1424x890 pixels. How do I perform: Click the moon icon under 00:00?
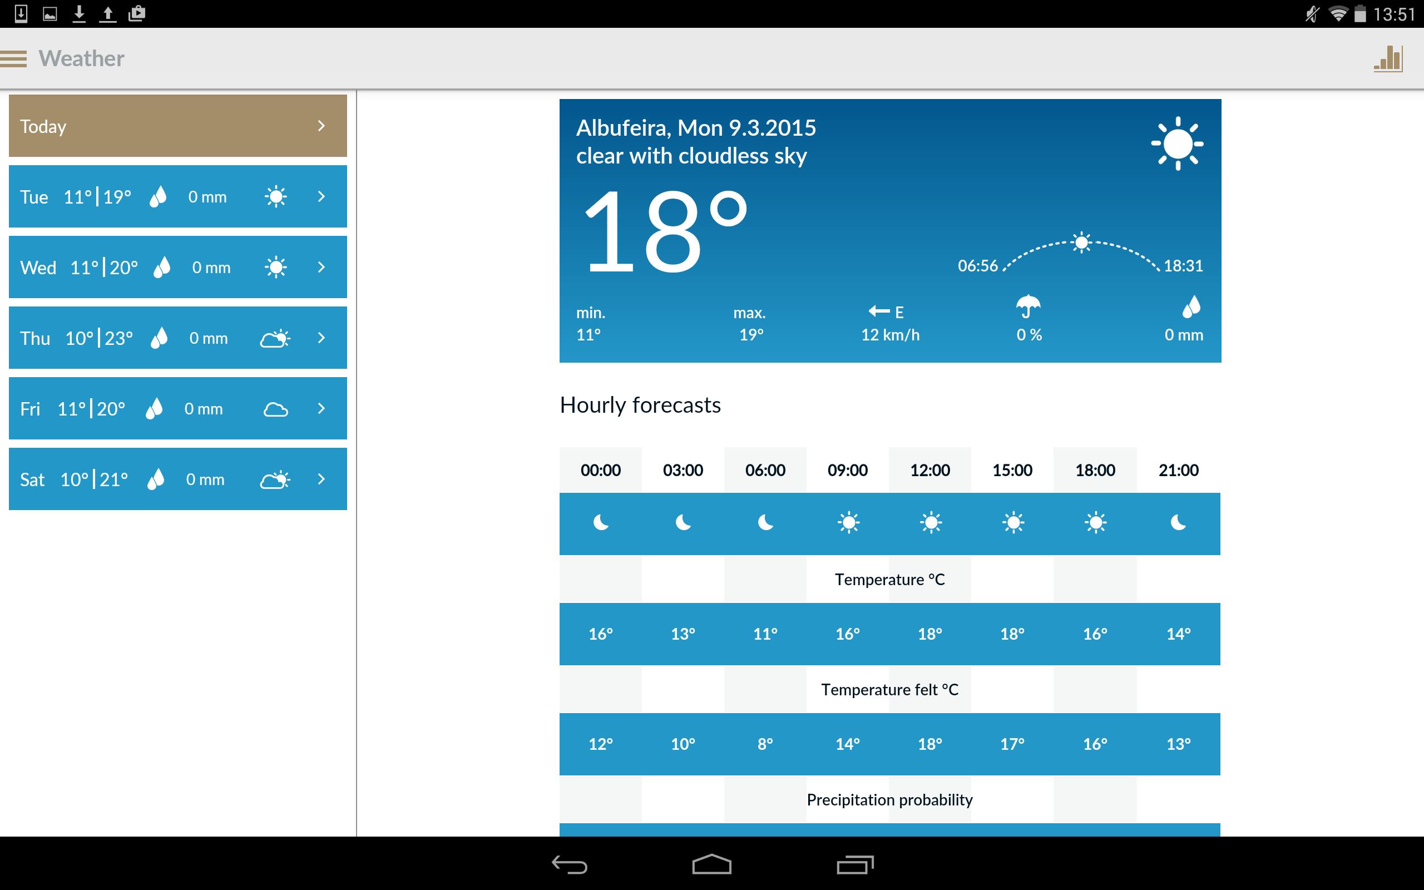click(x=601, y=522)
